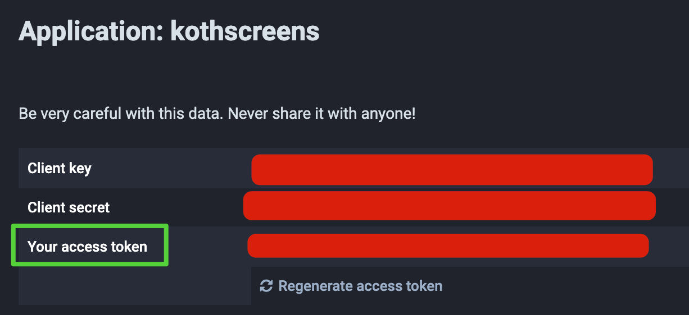Image resolution: width=689 pixels, height=315 pixels.
Task: Click the Never share it with anyone sentence
Action: pos(321,114)
